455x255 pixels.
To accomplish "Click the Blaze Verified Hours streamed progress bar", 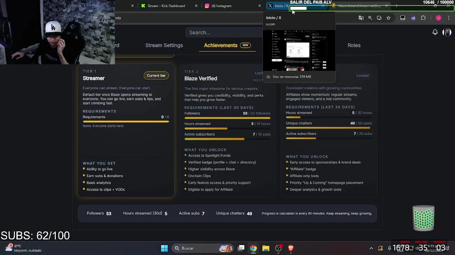I will tap(227, 129).
